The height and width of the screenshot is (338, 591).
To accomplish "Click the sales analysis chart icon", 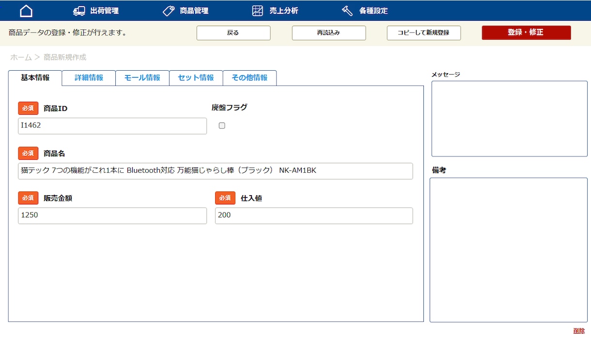I will pos(258,11).
